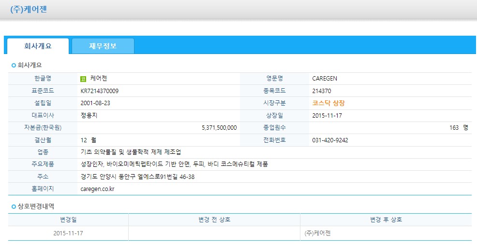The image size is (477, 245).
Task: Click the standard code KR7214370009
Action: click(100, 91)
